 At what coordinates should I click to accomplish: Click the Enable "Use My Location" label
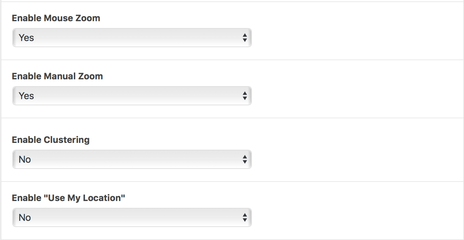pyautogui.click(x=68, y=198)
